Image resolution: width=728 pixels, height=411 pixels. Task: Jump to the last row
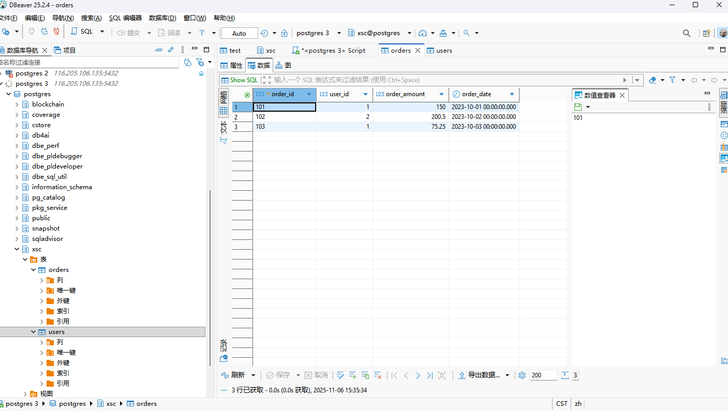coord(429,375)
